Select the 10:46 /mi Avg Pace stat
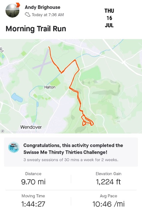The image size is (142, 212). tap(108, 201)
